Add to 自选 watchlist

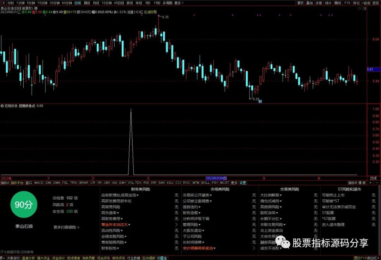point(366,3)
